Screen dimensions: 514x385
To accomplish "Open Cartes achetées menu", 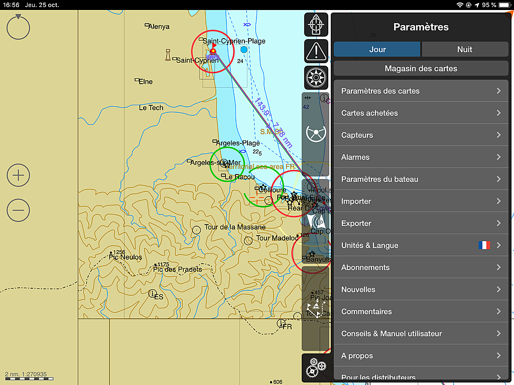I will 421,113.
